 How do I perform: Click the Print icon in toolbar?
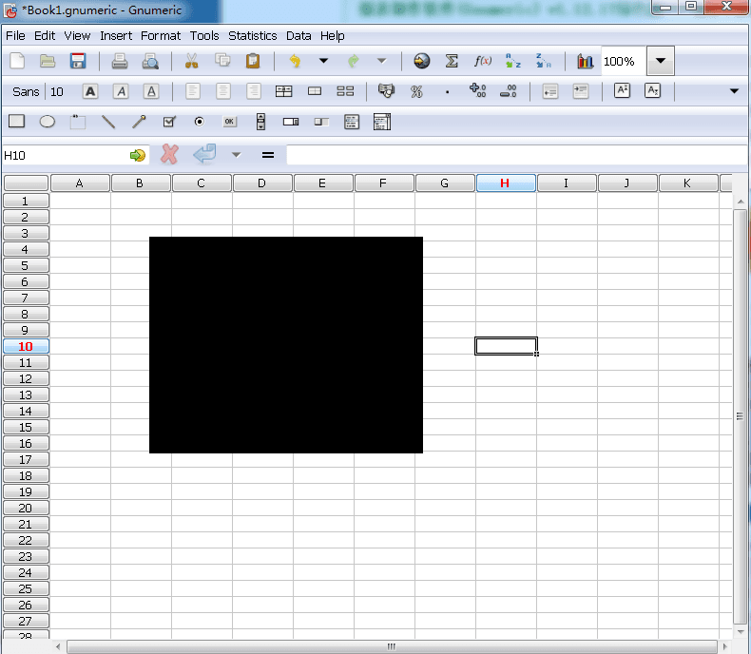(x=120, y=61)
